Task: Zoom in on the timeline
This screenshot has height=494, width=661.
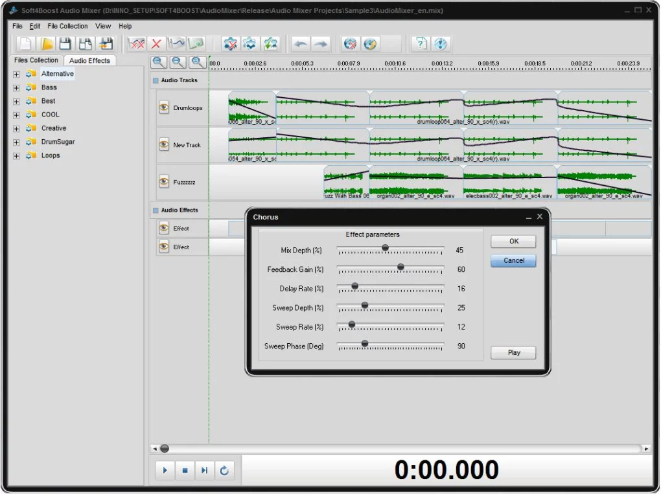Action: [x=158, y=62]
